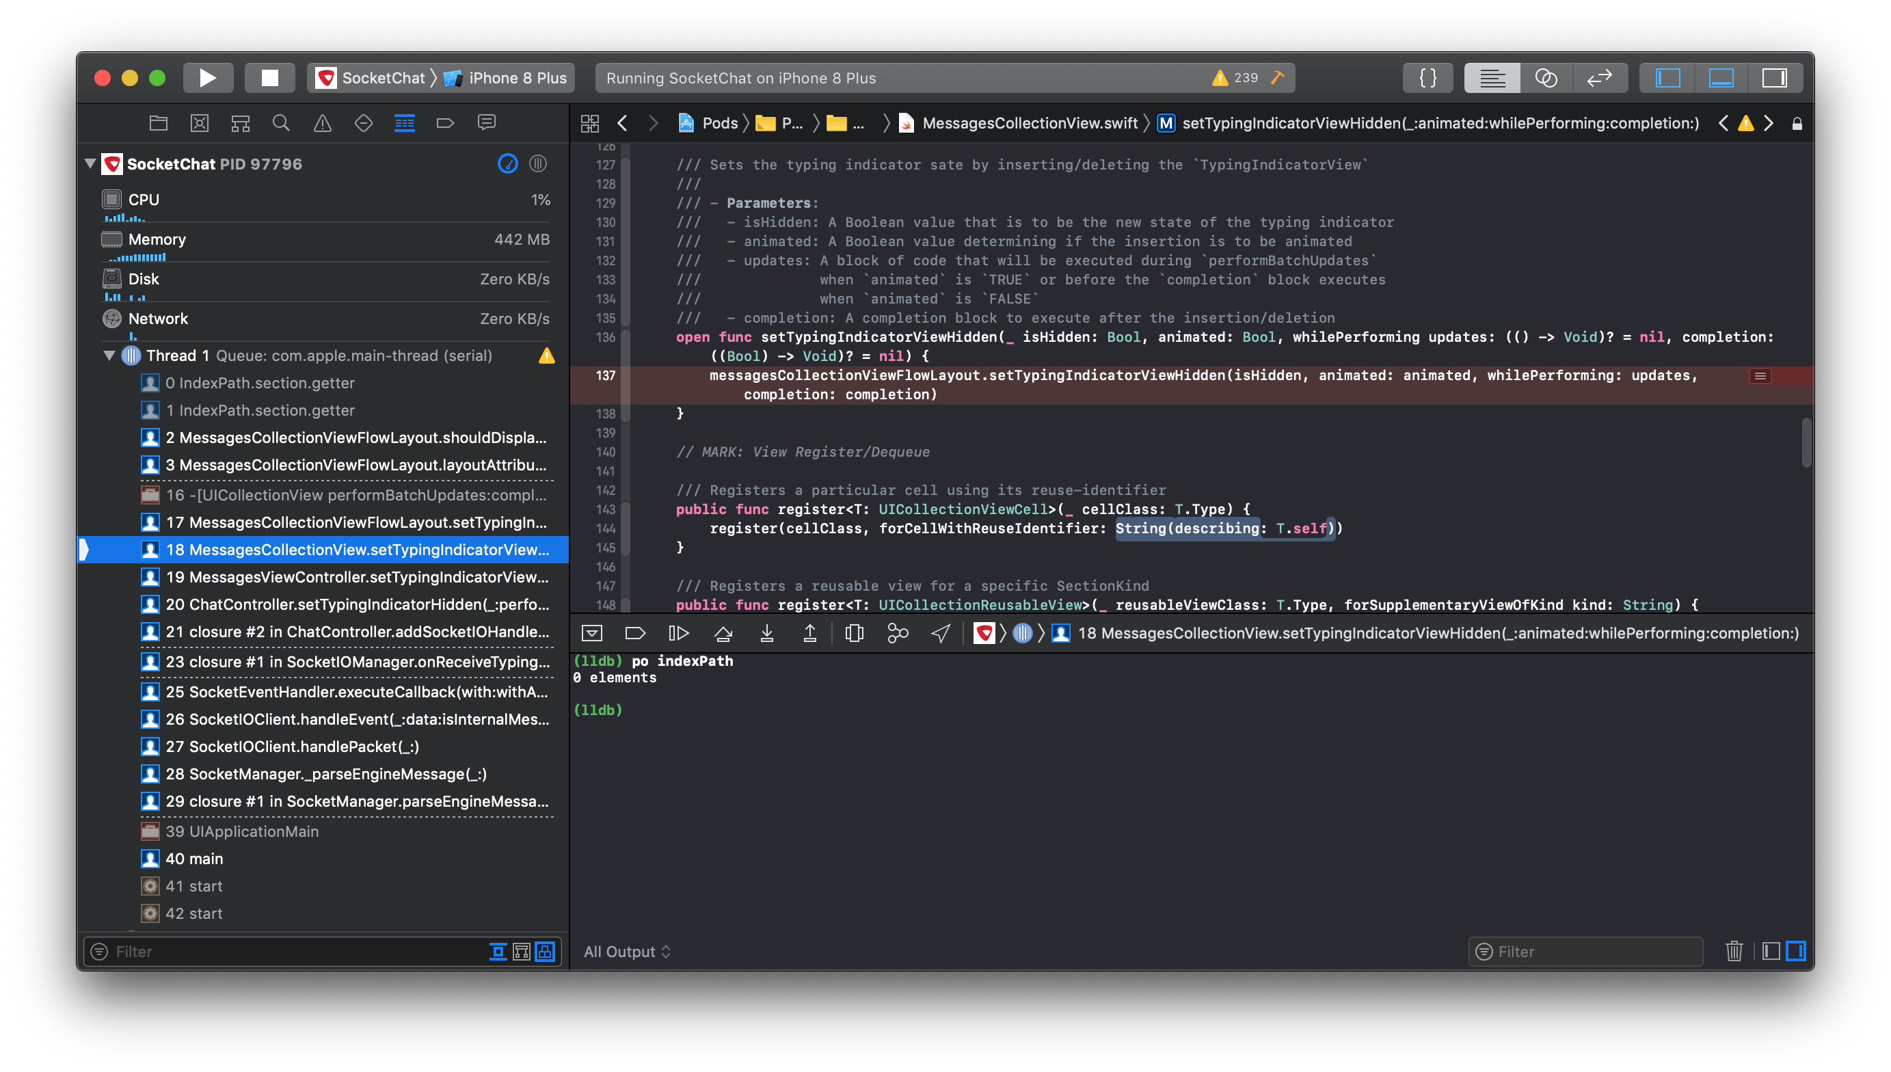Click the editor lock icon

click(x=1797, y=124)
